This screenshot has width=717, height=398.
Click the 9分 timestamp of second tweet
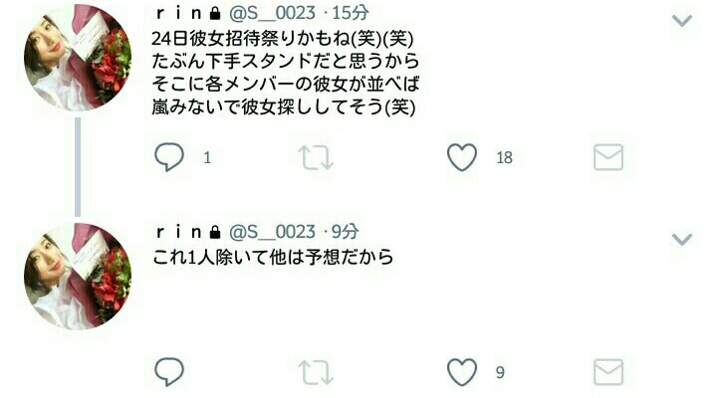[x=346, y=232]
